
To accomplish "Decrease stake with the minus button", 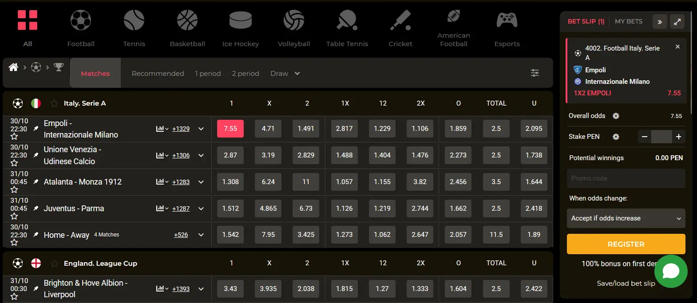I will 645,137.
